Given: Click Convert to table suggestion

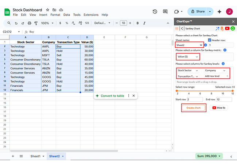Looking at the screenshot, I should coord(112,96).
